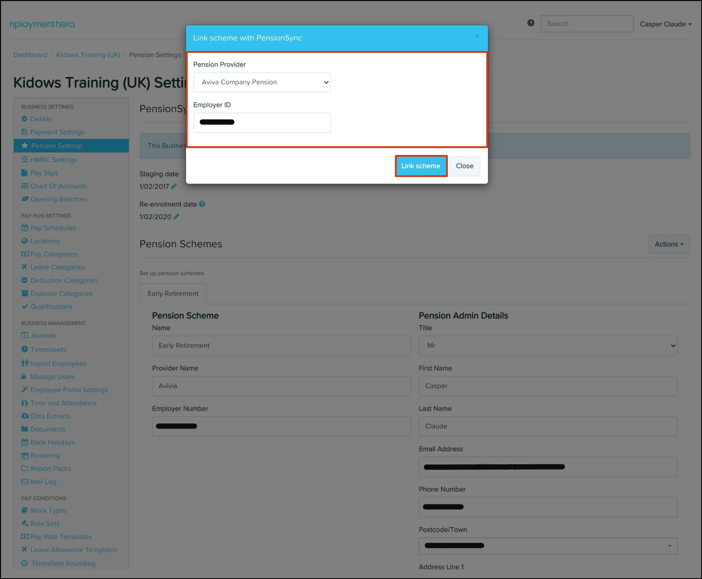Click the Kidows Training (UK) breadcrumb link
This screenshot has width=702, height=579.
click(88, 55)
